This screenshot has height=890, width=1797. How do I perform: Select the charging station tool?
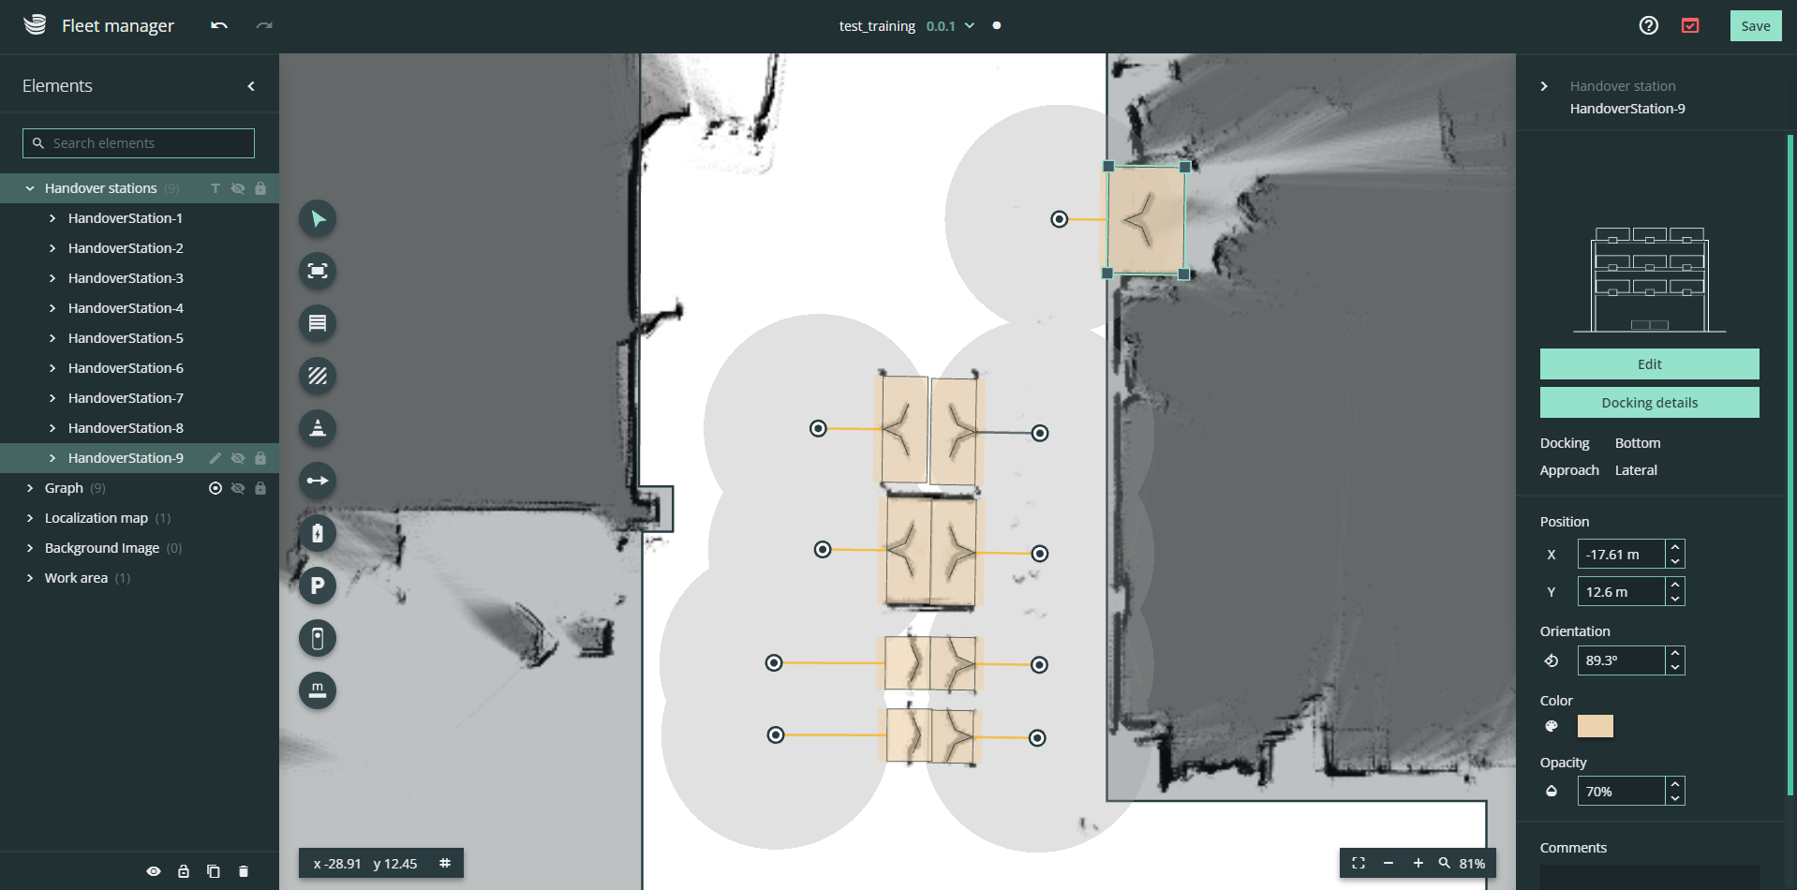click(x=318, y=533)
